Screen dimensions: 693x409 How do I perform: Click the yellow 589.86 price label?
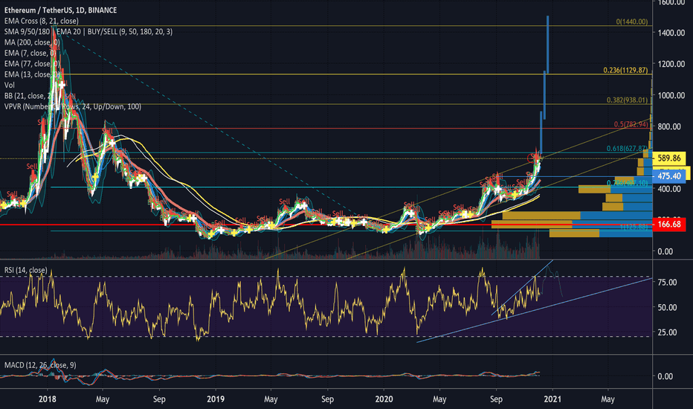669,158
